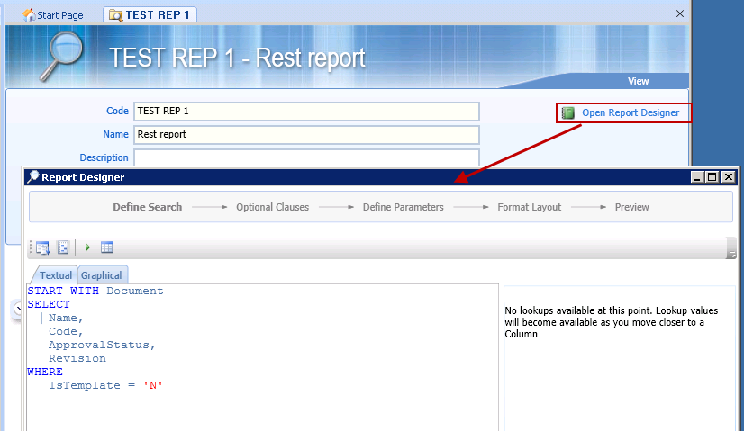Image resolution: width=744 pixels, height=431 pixels.
Task: Click the 'Name,' column line
Action: [66, 318]
